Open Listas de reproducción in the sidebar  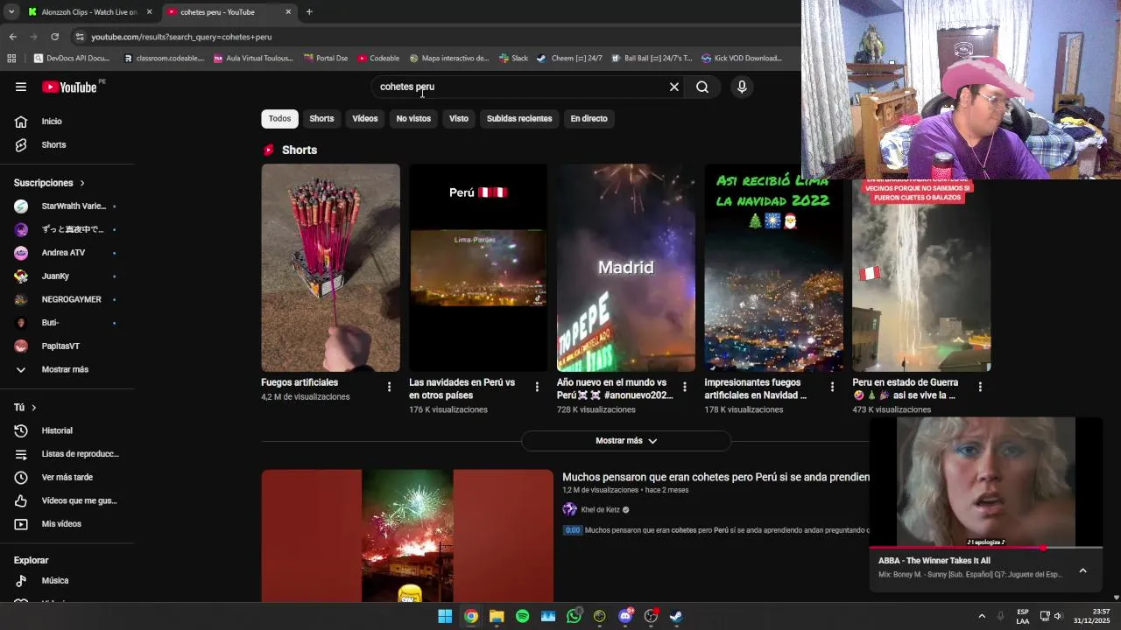click(x=67, y=454)
